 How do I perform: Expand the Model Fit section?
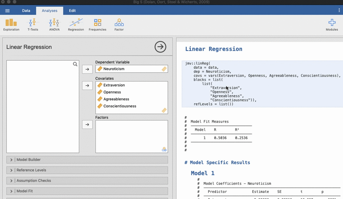click(87, 191)
